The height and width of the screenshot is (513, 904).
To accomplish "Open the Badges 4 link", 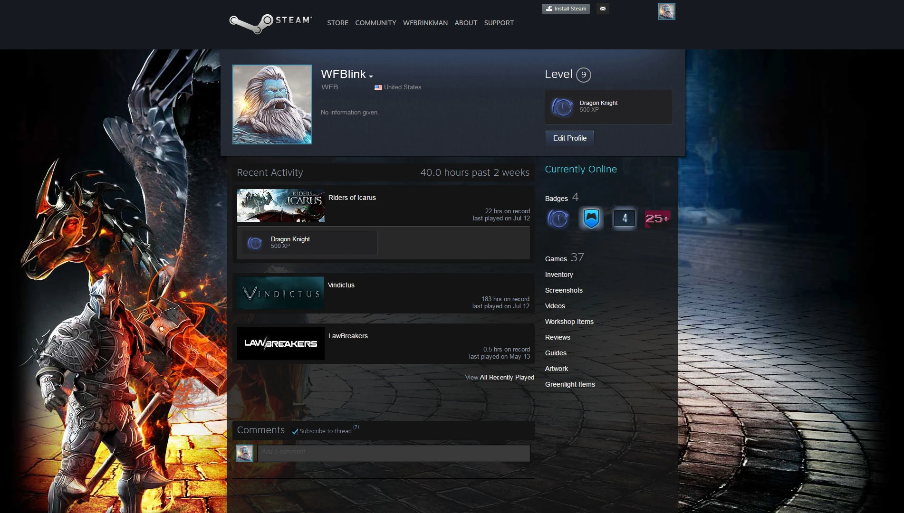I will pyautogui.click(x=562, y=198).
